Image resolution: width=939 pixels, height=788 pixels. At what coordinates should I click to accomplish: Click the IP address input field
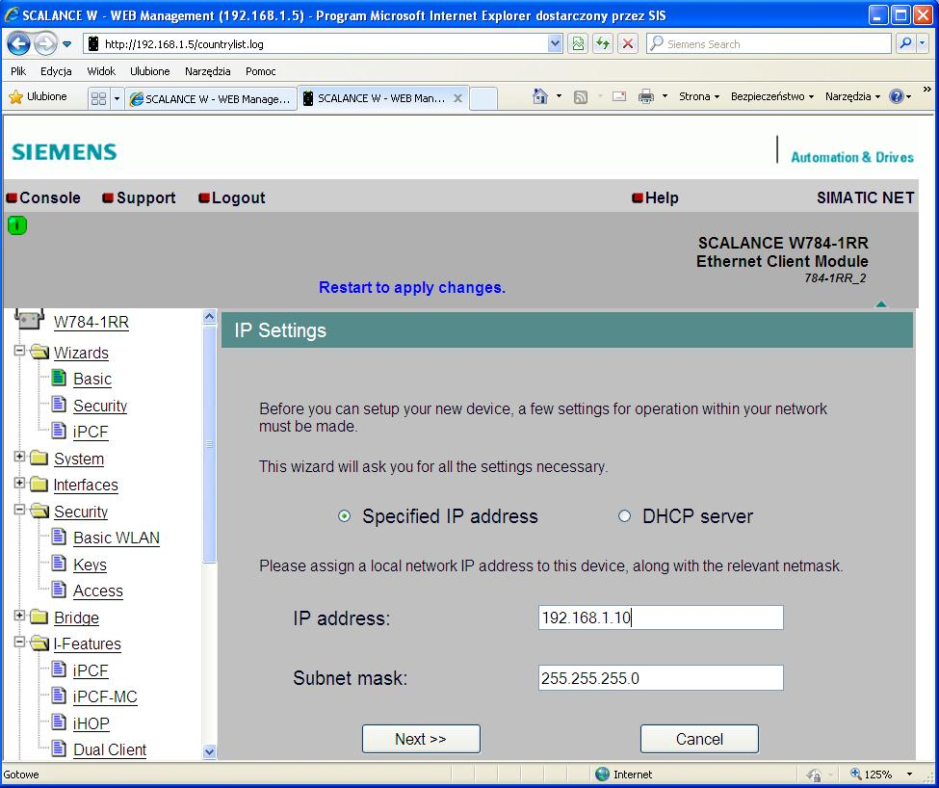point(661,617)
